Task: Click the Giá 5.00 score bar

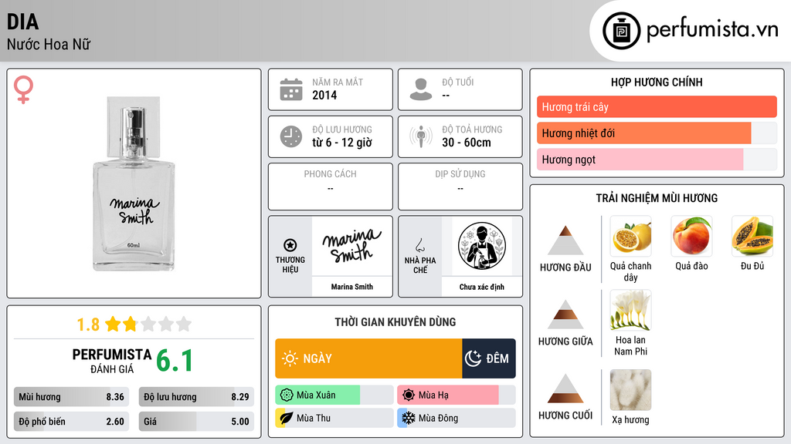Action: [196, 422]
